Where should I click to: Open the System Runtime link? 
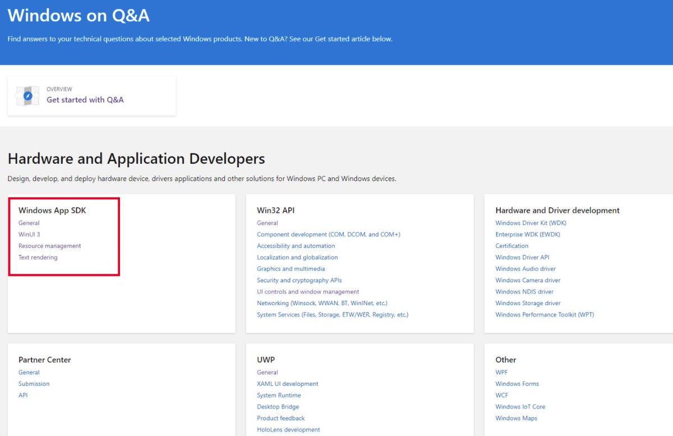coord(279,395)
